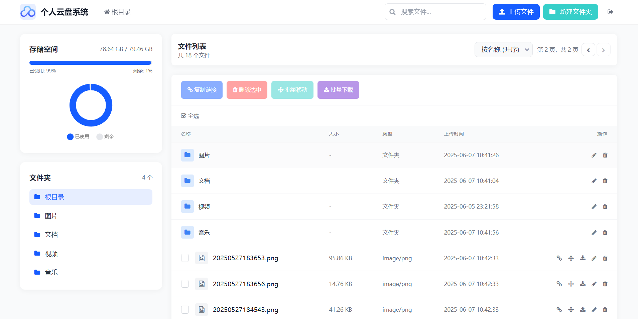Click the 上传文件 upload button
This screenshot has width=638, height=319.
pyautogui.click(x=516, y=12)
